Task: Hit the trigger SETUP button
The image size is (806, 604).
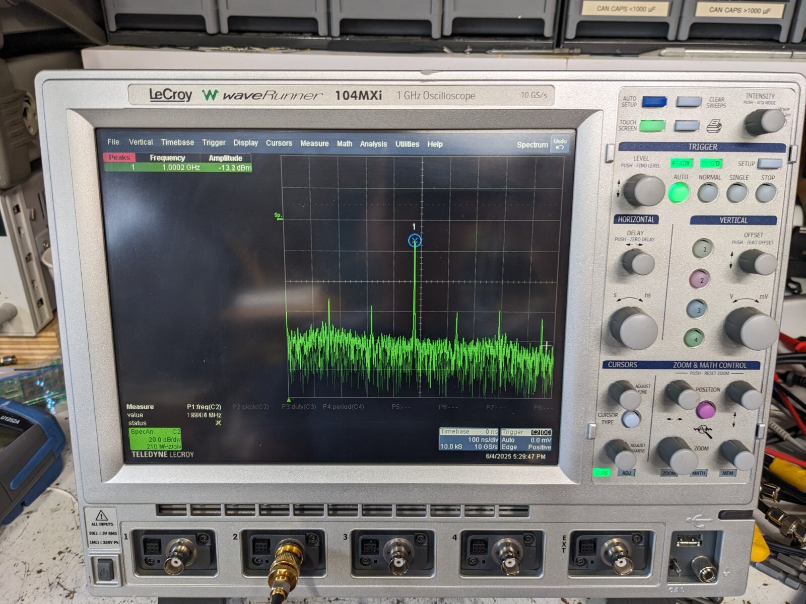Action: pos(769,164)
